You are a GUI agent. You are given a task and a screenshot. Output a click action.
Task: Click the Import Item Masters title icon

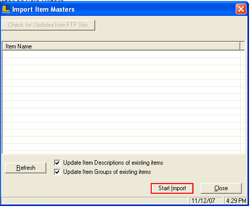point(6,9)
